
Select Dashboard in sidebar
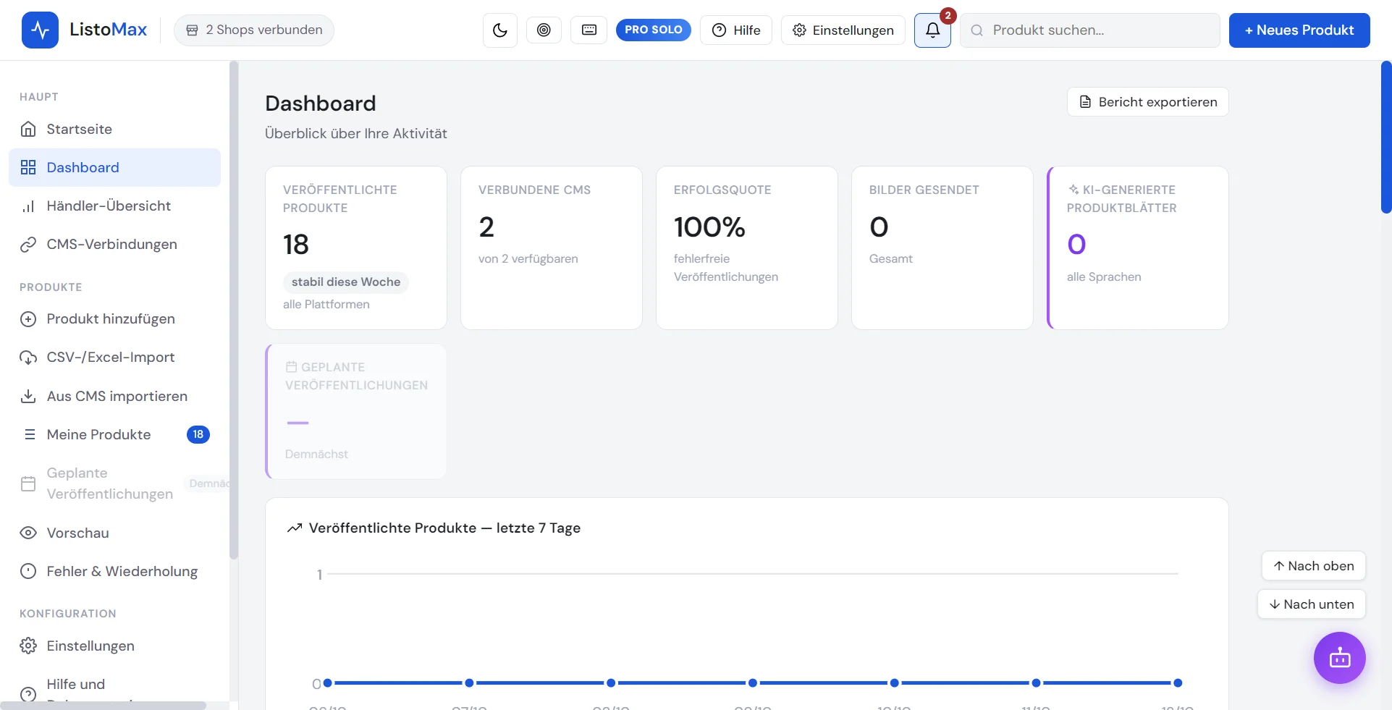[x=114, y=167]
